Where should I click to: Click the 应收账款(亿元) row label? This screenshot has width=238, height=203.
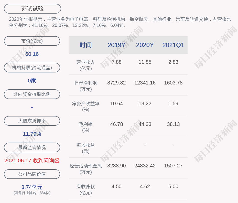[86, 190]
